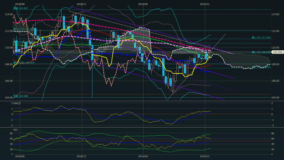Click RSI left-axis value 60
Screen dimensions: 284x160
pyautogui.click(x=11, y=139)
